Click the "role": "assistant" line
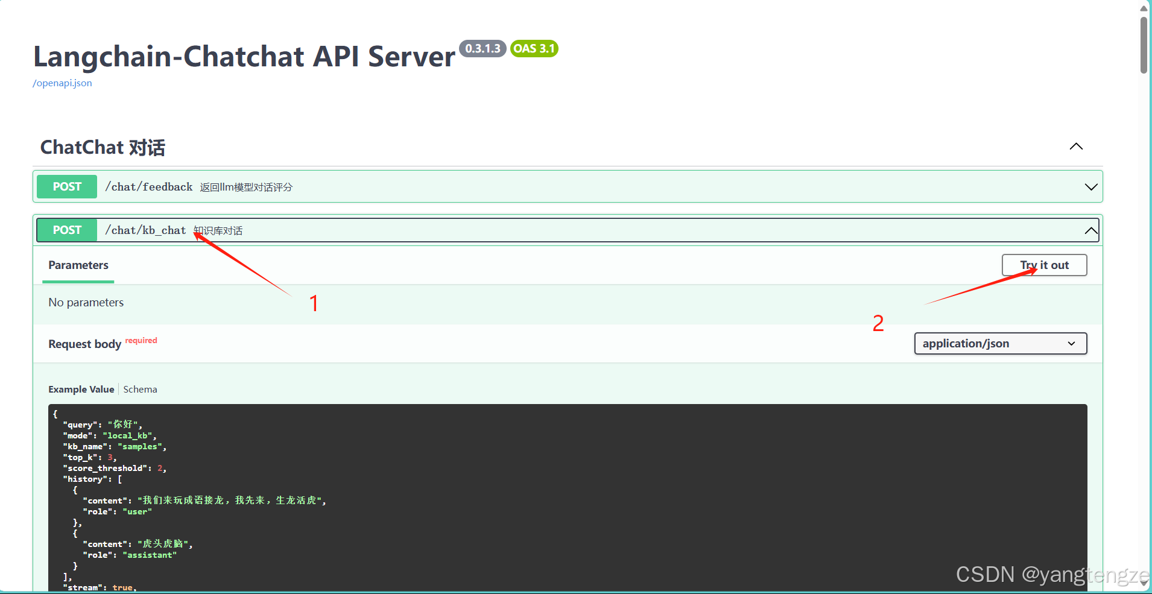The image size is (1152, 594). coord(130,555)
